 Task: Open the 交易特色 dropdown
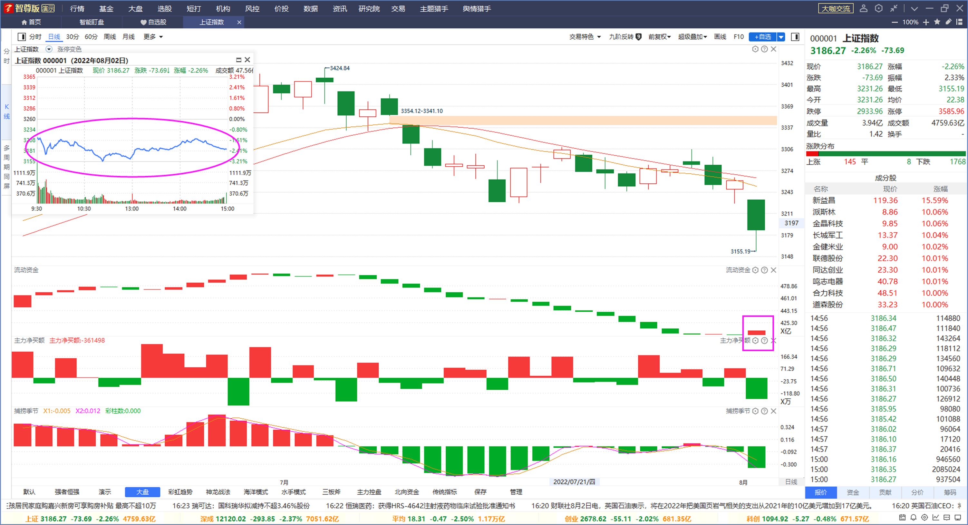tap(585, 36)
